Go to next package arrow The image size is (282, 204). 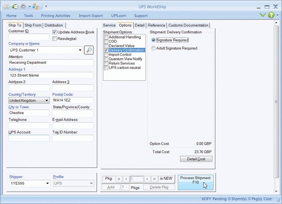147,179
